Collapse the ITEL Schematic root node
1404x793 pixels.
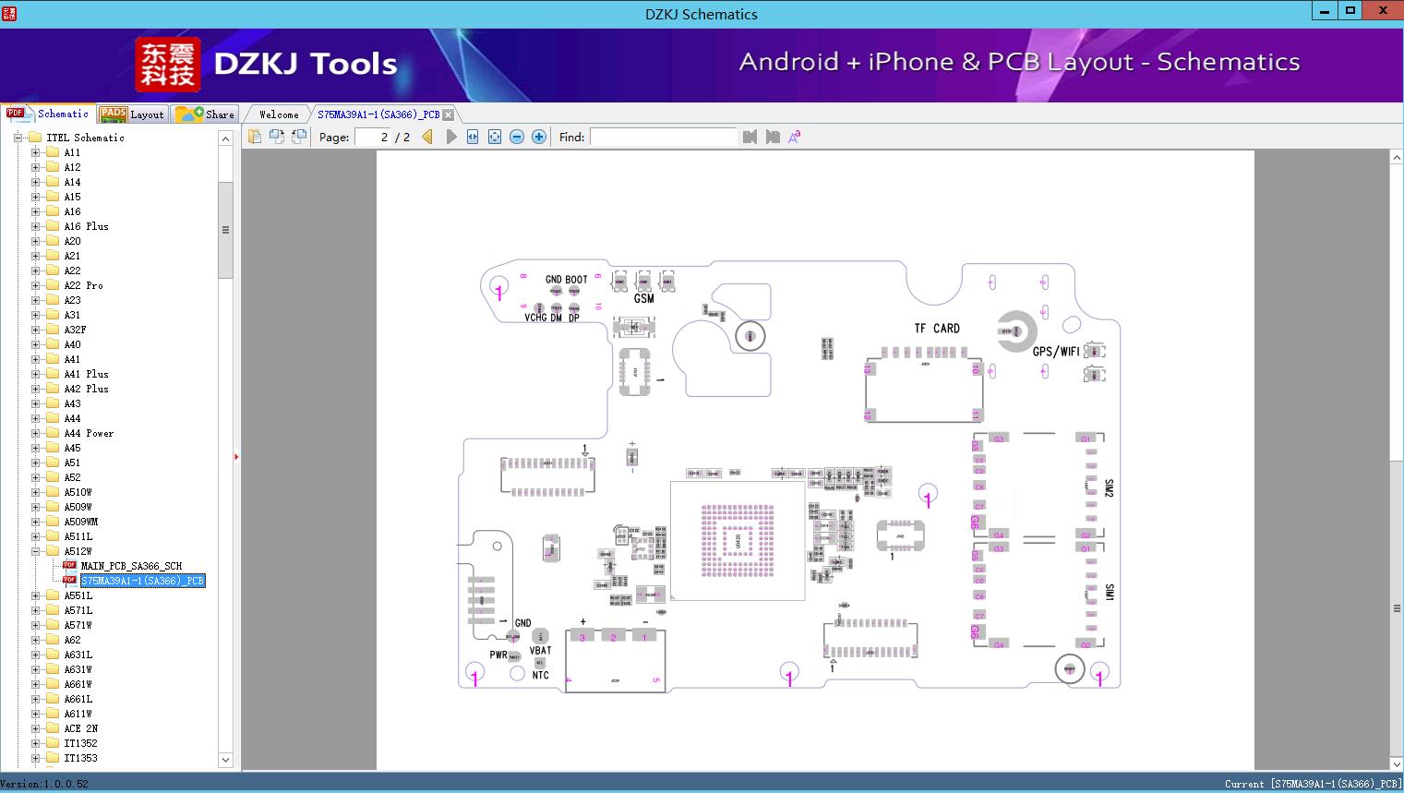(x=18, y=138)
